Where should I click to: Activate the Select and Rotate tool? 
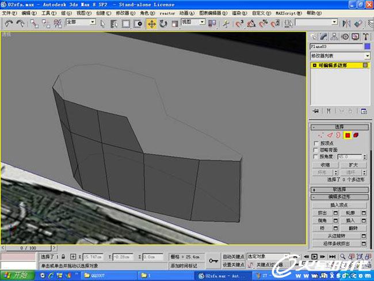[163, 24]
